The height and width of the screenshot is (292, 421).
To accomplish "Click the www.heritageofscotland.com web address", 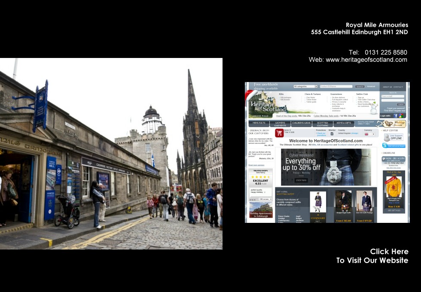I will point(366,60).
